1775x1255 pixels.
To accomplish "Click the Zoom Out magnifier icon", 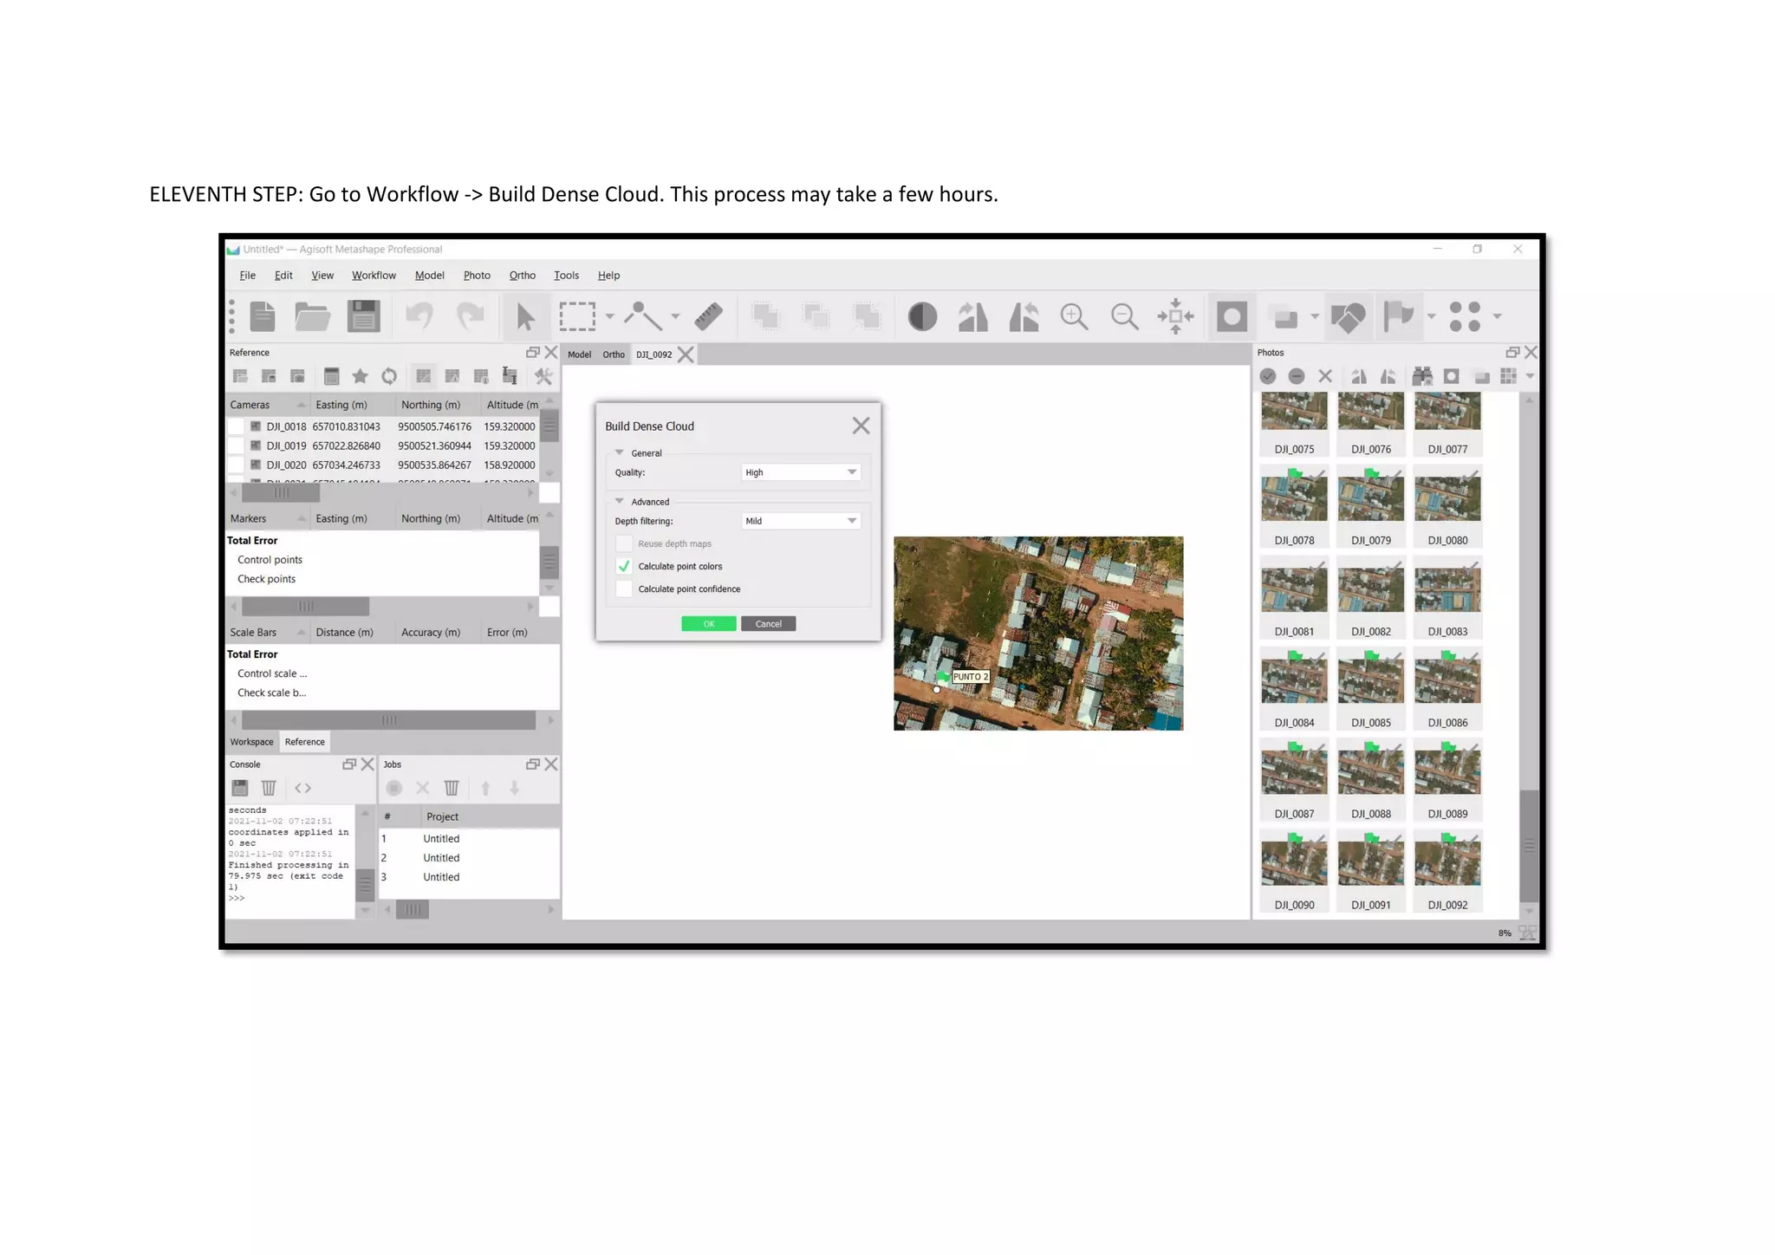I will pos(1124,316).
